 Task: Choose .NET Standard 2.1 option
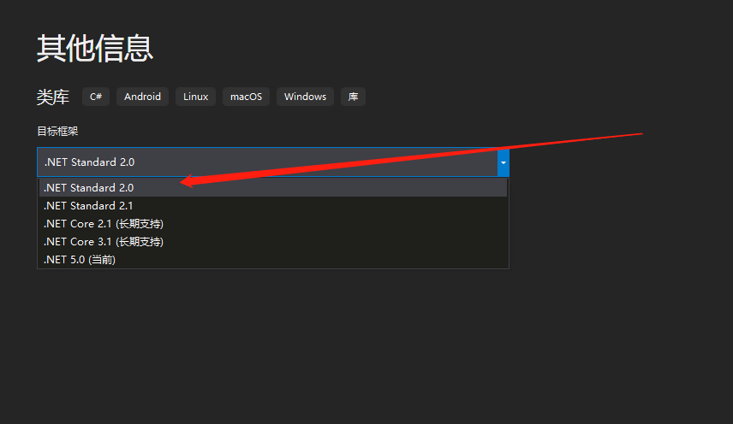pyautogui.click(x=273, y=206)
